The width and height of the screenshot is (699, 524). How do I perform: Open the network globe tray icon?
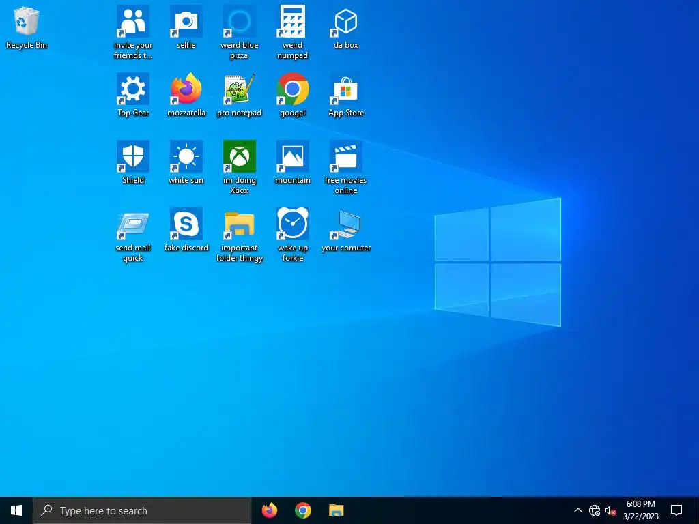[595, 510]
